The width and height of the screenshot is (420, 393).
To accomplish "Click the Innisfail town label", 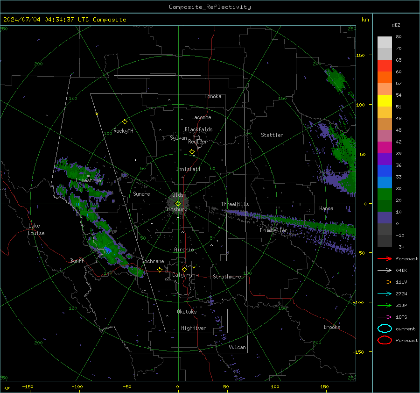I will point(188,169).
